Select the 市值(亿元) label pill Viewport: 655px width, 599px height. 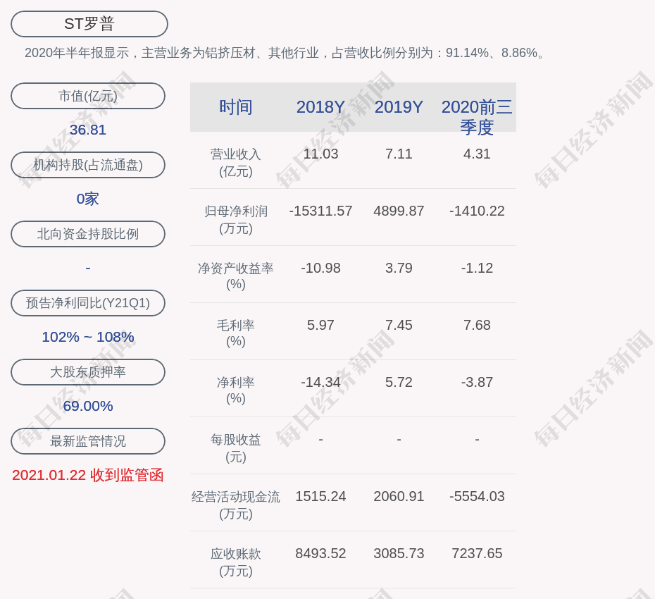(88, 96)
